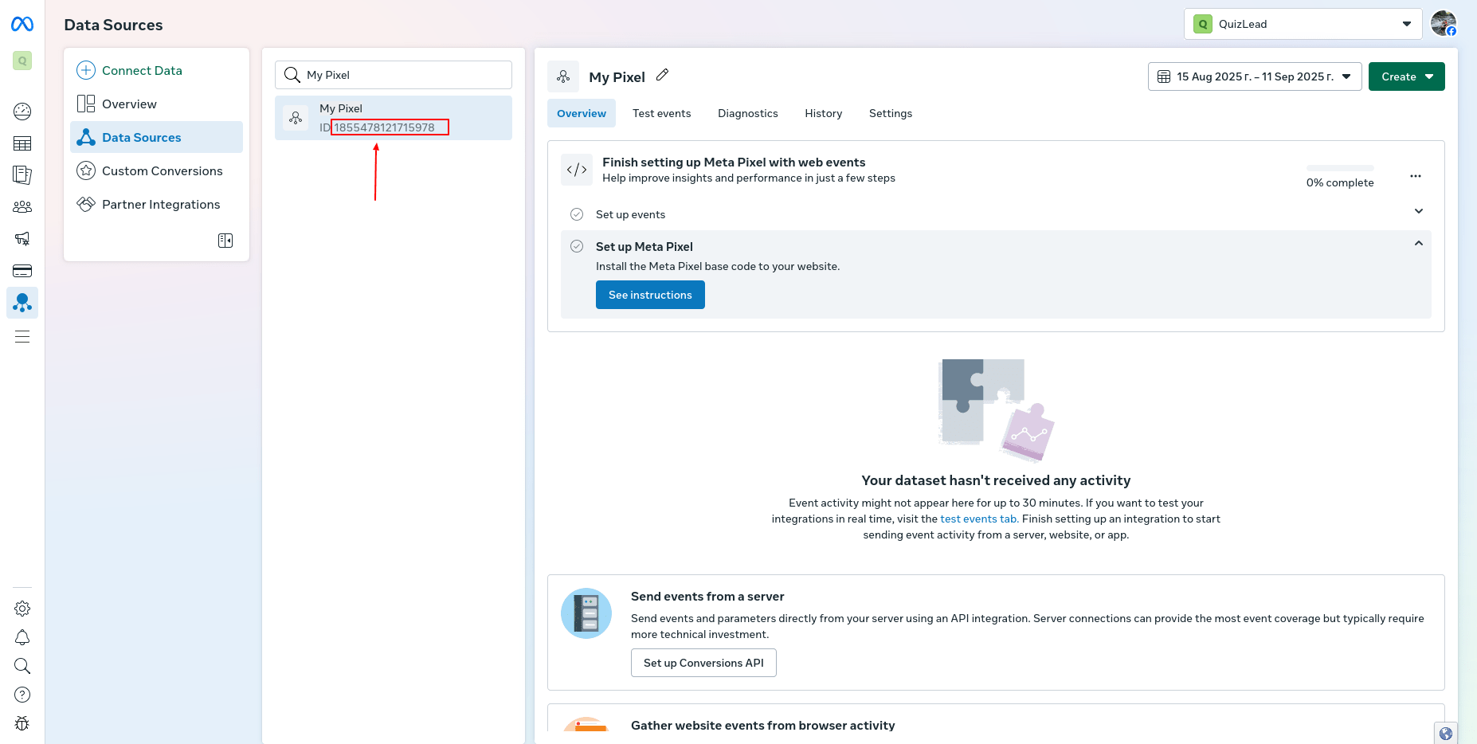This screenshot has width=1477, height=744.
Task: Select the Events Manager icon in rail
Action: 22,303
